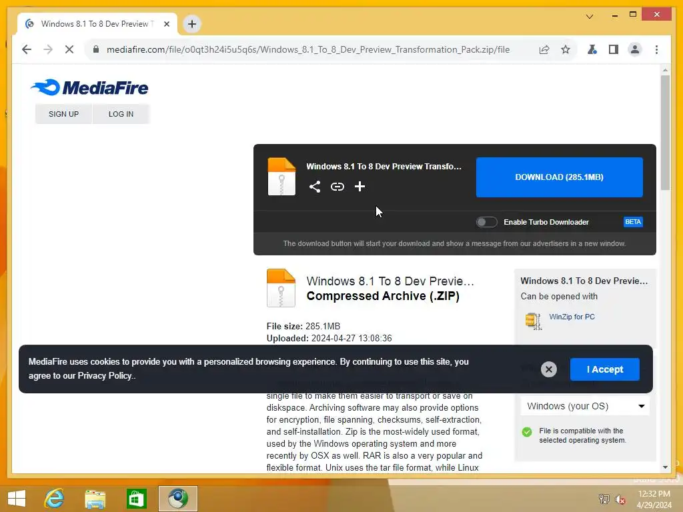The image size is (683, 512).
Task: Click the MediaFire logo
Action: tap(89, 87)
